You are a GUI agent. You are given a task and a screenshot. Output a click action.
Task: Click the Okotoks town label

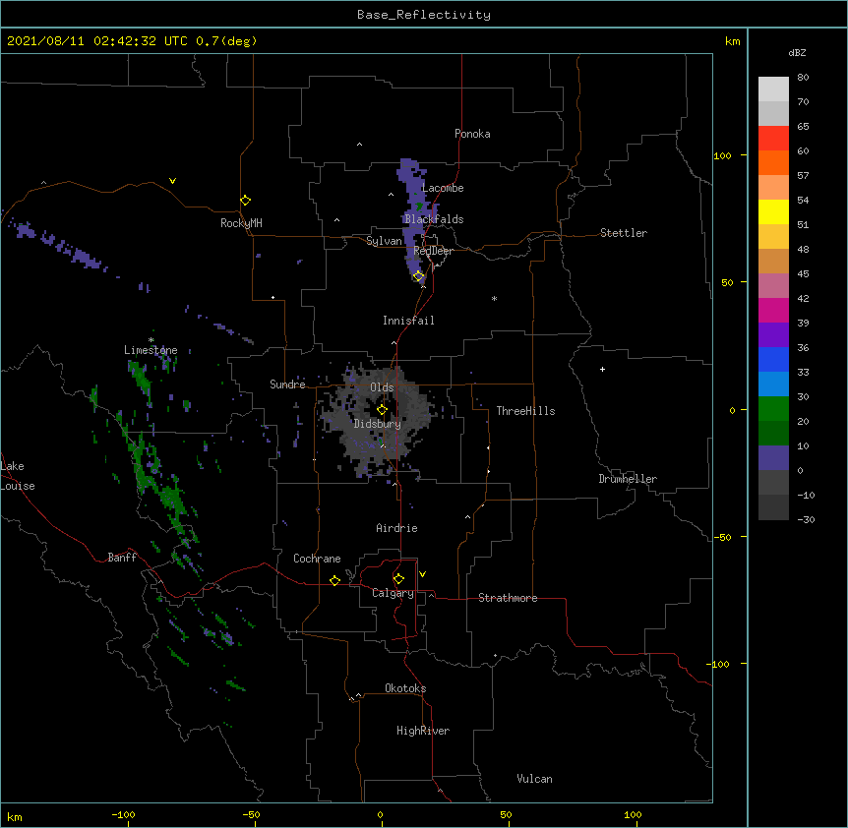tap(405, 688)
